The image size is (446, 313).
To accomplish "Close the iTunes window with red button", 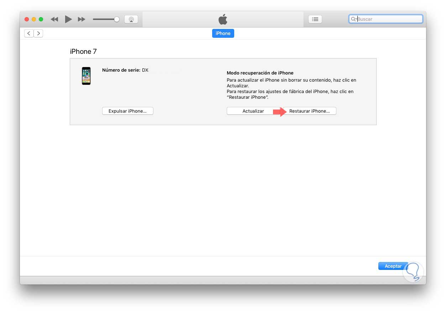I will pyautogui.click(x=27, y=19).
